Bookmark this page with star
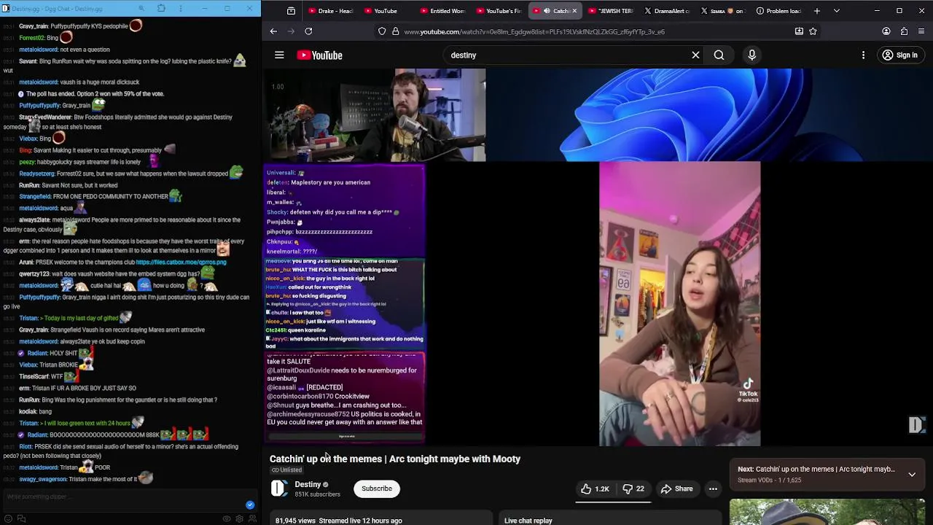The image size is (933, 525). click(813, 31)
